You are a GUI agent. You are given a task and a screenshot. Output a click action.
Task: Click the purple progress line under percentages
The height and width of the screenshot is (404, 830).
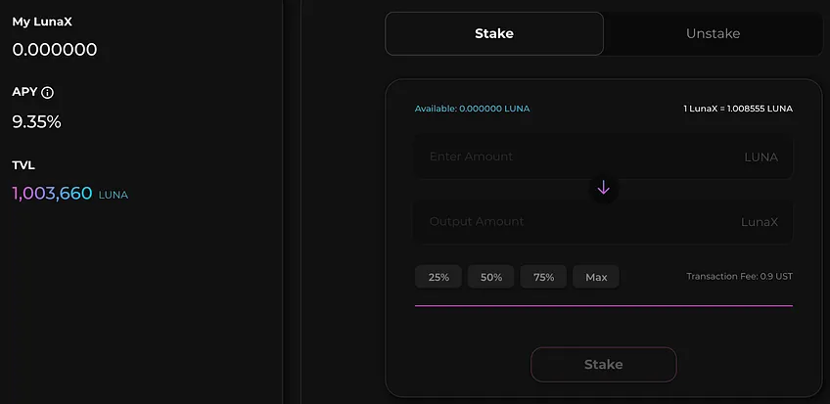tap(604, 305)
